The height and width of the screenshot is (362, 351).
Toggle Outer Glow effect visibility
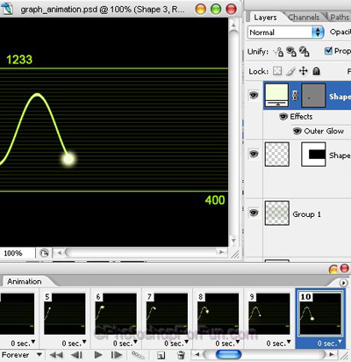297,131
